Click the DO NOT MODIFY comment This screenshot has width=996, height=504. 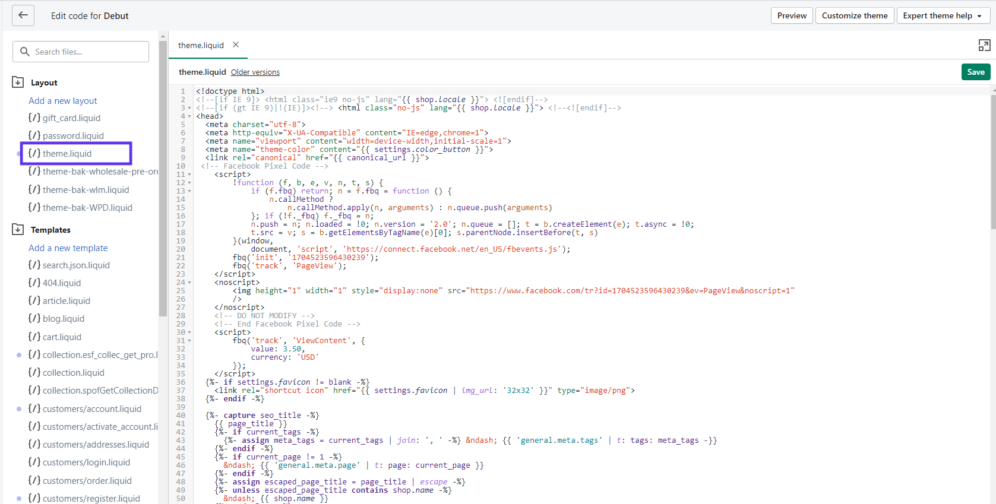pyautogui.click(x=264, y=316)
